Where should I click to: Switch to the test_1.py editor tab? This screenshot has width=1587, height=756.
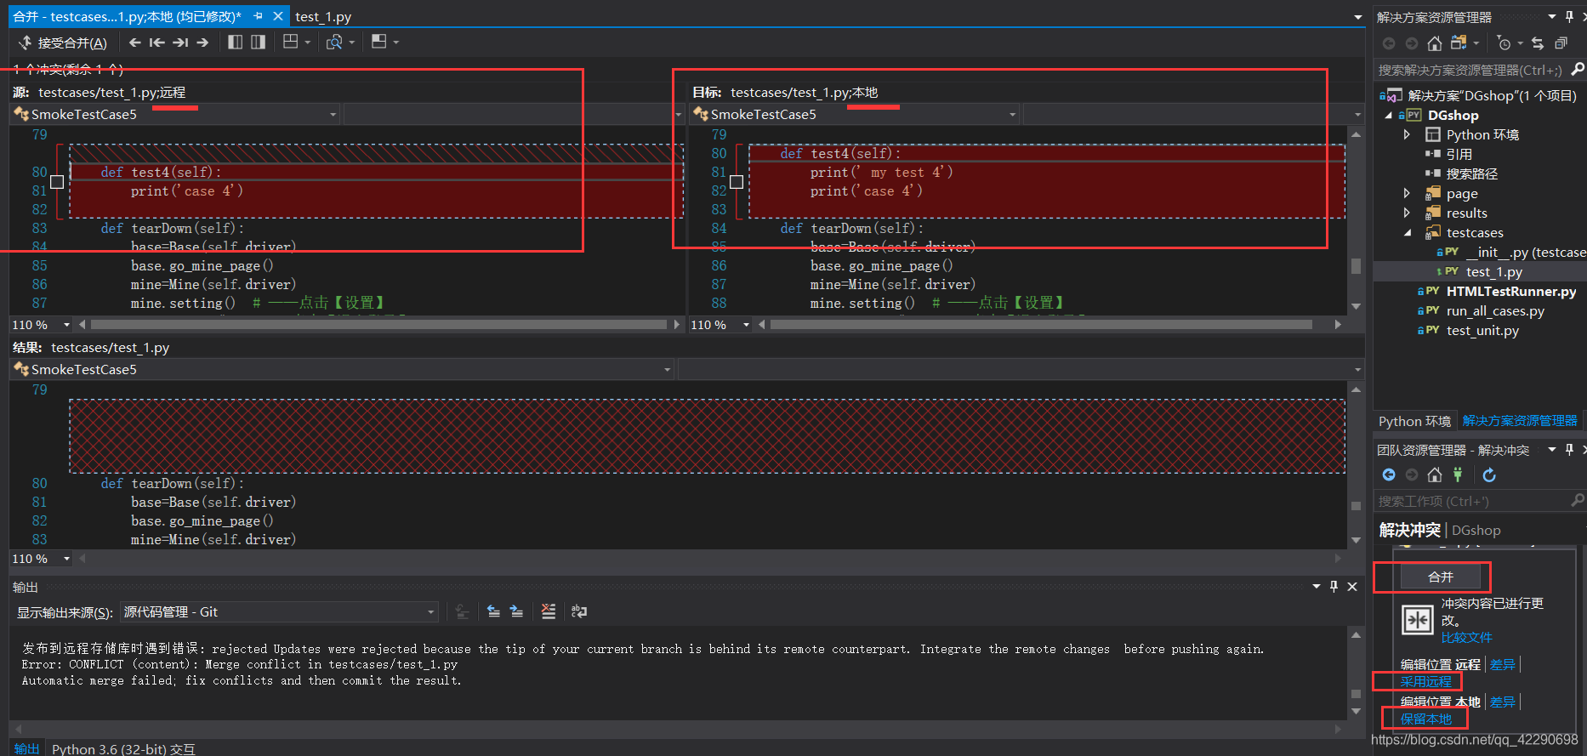coord(323,17)
